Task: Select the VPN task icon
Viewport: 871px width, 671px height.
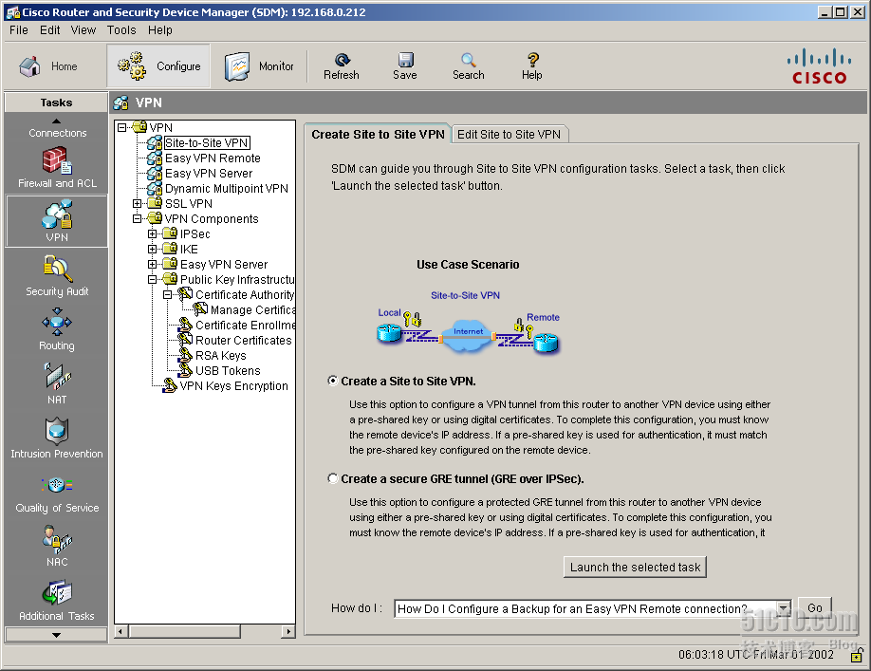Action: point(57,221)
